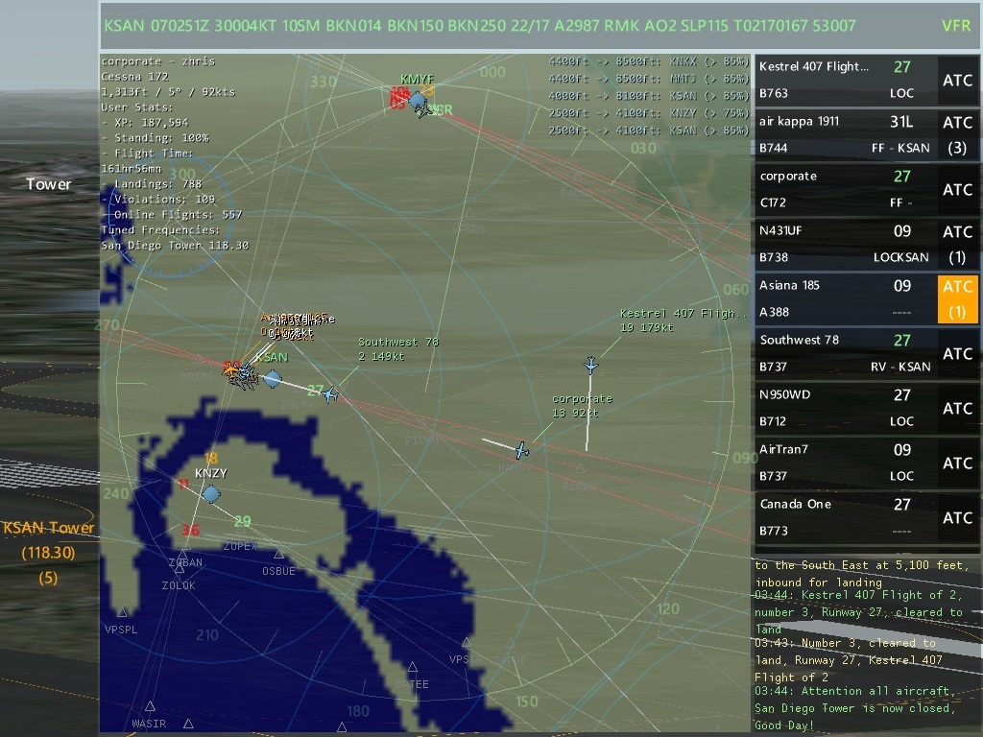Select N431UF flight row
This screenshot has width=983, height=737.
point(846,244)
